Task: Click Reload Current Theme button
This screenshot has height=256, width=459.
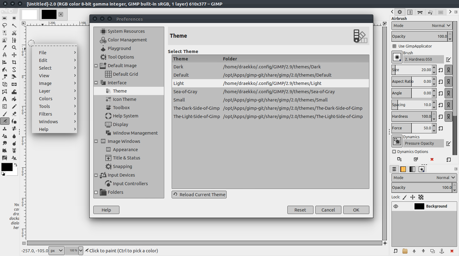Action: click(x=199, y=195)
